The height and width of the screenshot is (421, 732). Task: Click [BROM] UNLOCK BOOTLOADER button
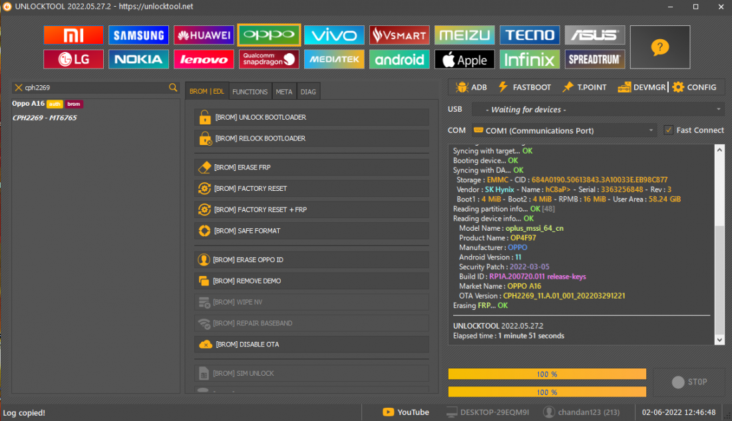(311, 117)
